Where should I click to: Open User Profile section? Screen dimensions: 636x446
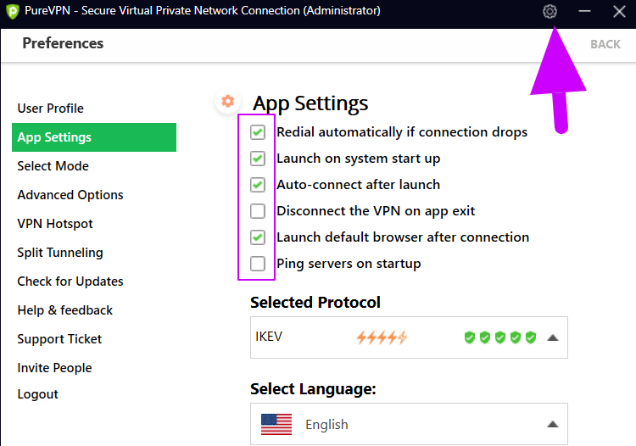[x=50, y=109]
